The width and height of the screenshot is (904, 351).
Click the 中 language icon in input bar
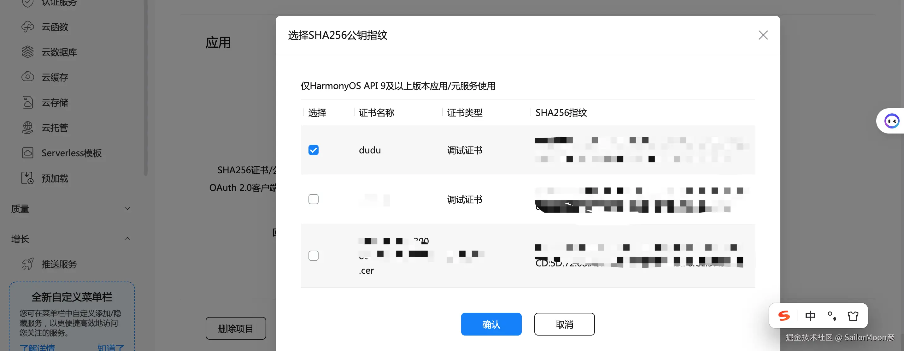tap(810, 316)
